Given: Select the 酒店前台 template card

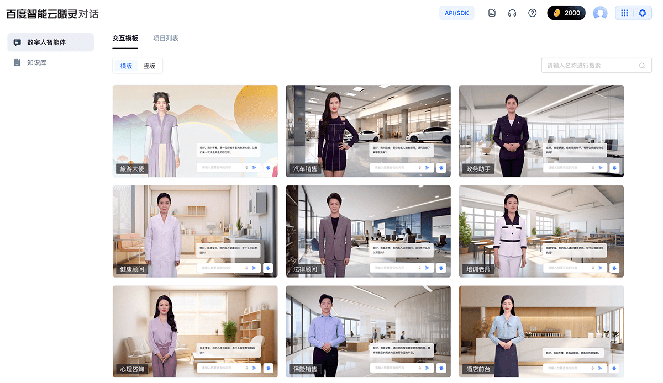Looking at the screenshot, I should (x=541, y=331).
